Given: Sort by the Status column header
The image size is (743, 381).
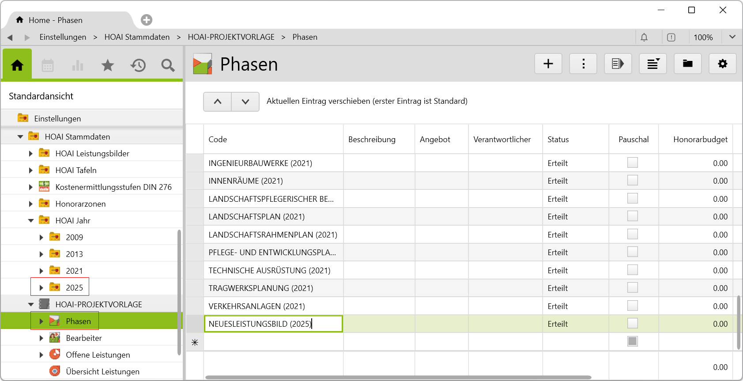Looking at the screenshot, I should click(576, 139).
